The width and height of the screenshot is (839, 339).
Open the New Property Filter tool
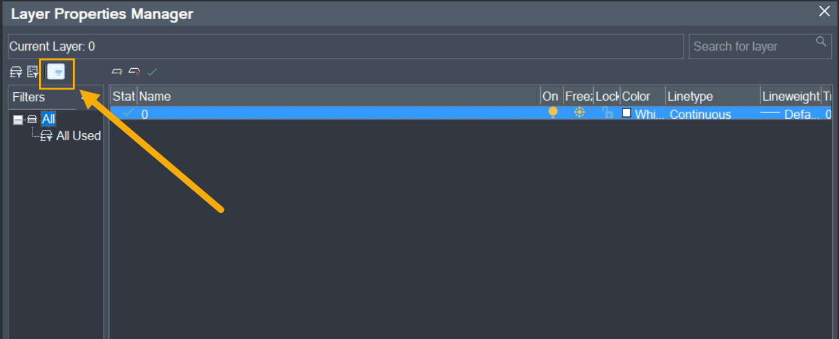16,71
